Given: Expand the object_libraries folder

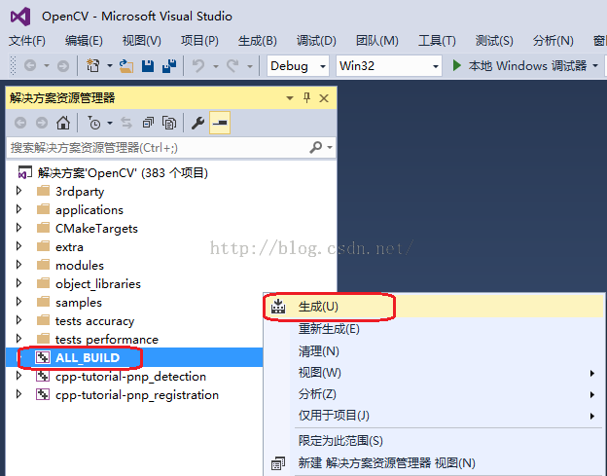Looking at the screenshot, I should 18,283.
